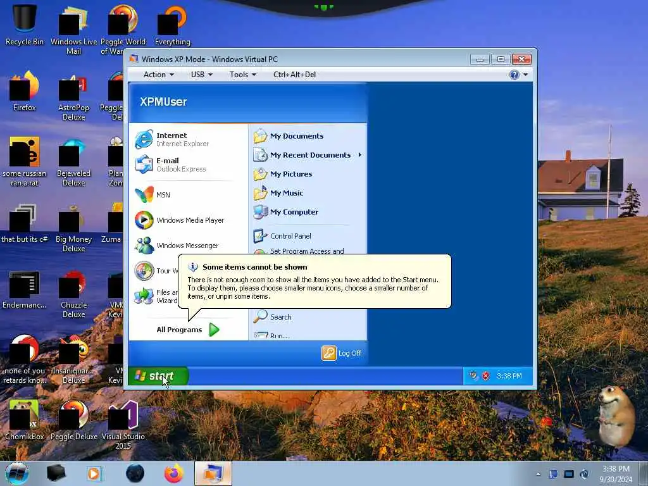Screen dimensions: 648x486
Task: Click the black box icon in host taskbar
Action: pos(56,473)
